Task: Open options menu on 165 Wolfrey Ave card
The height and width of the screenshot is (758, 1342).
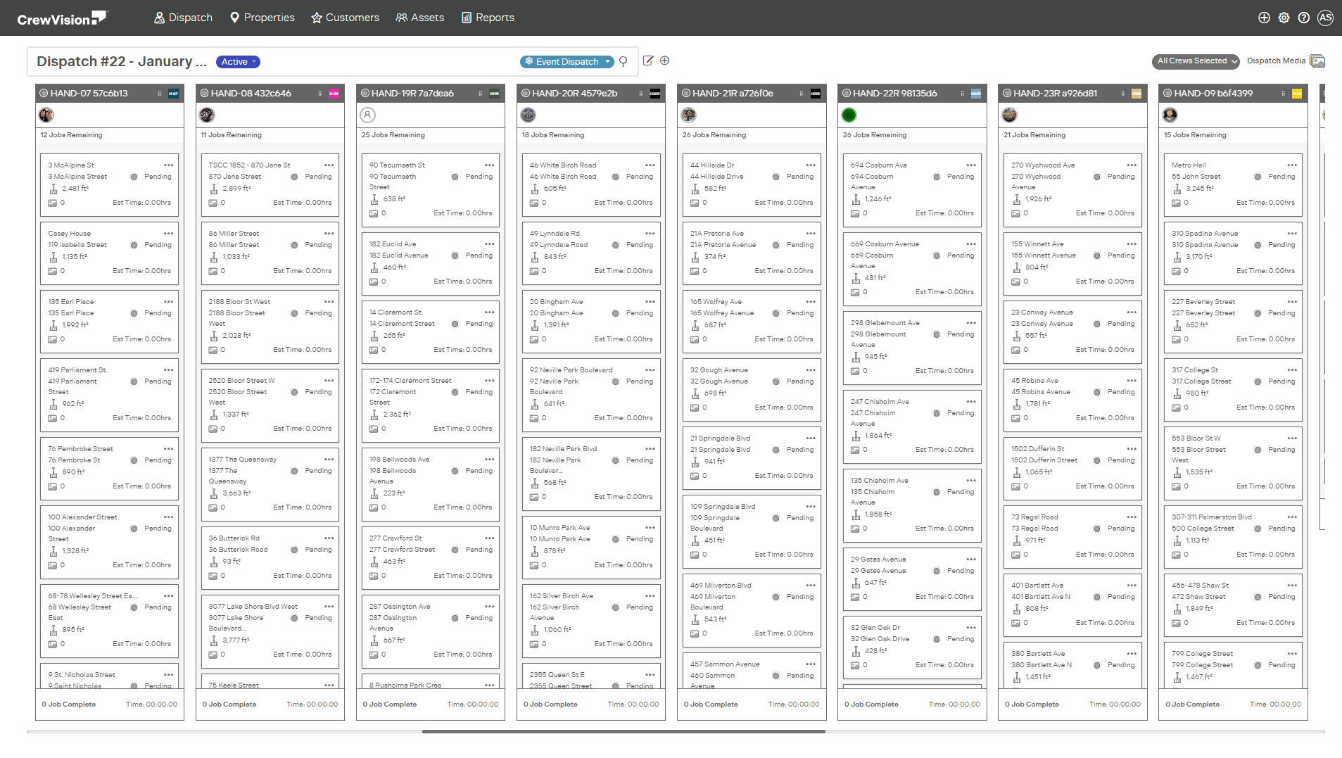Action: [810, 302]
